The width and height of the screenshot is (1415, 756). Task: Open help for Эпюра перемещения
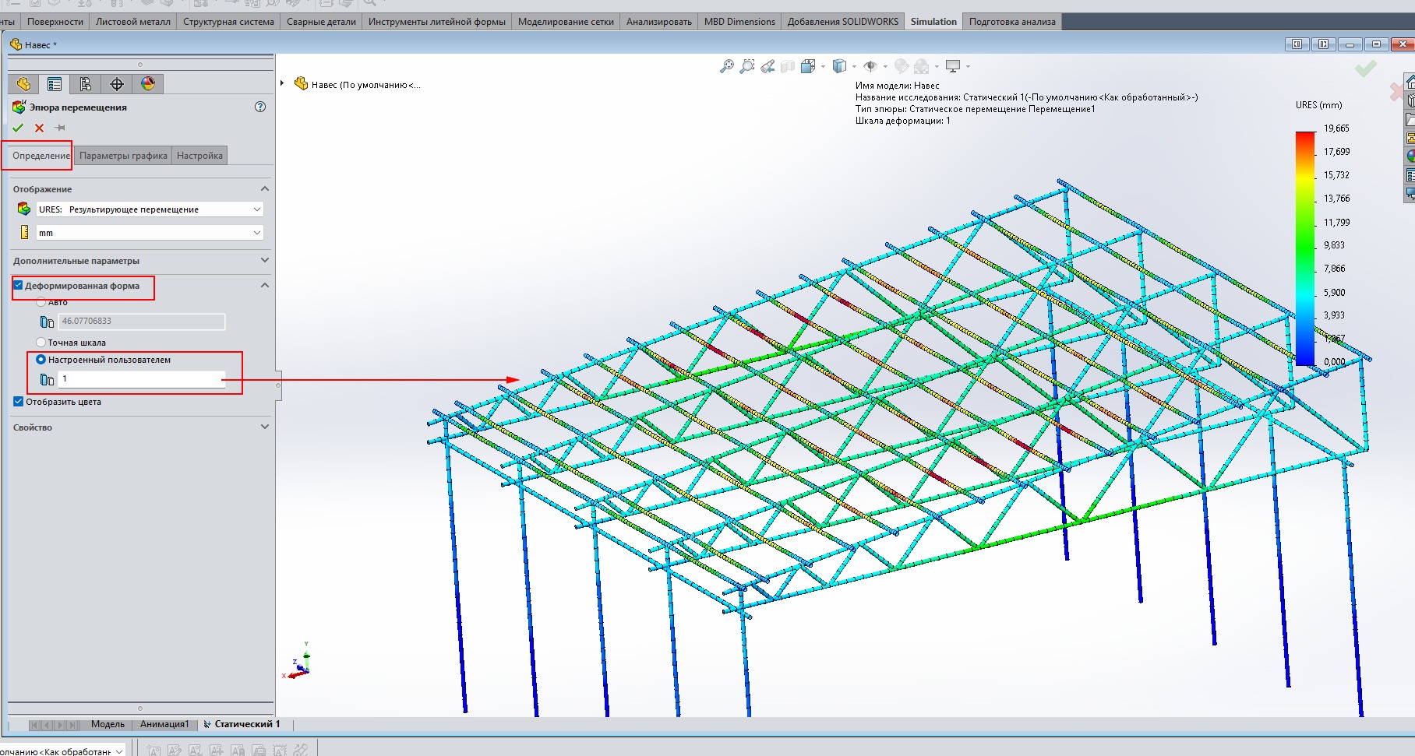click(x=260, y=107)
